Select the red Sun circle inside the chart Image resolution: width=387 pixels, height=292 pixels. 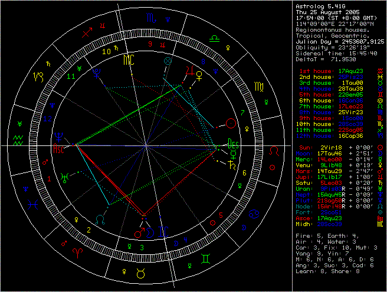229,124
